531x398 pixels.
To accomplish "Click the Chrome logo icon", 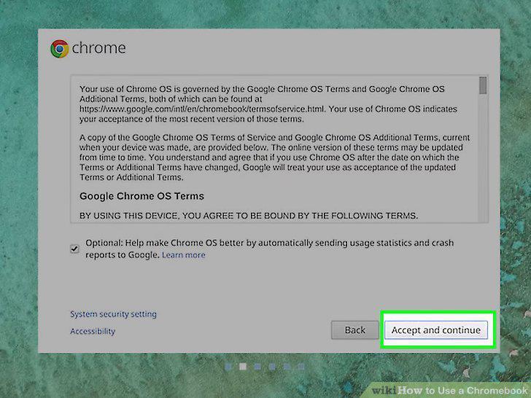I will [60, 49].
